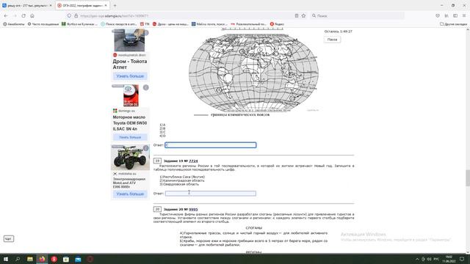Open 'Развлекательный по...' bookmark

[248, 24]
